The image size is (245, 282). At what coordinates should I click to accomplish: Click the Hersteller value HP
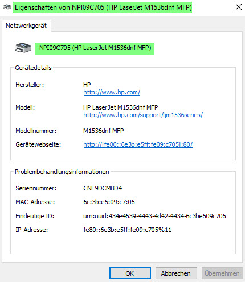pyautogui.click(x=87, y=85)
